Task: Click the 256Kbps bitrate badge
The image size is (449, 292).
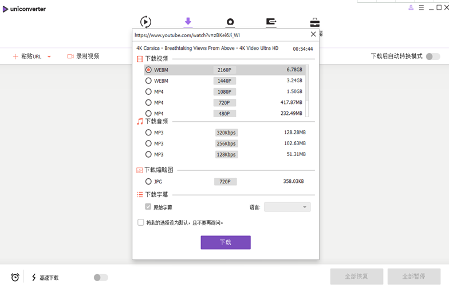Action: click(226, 143)
